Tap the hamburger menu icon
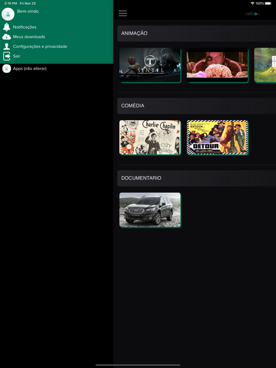Image resolution: width=276 pixels, height=368 pixels. coord(123,13)
